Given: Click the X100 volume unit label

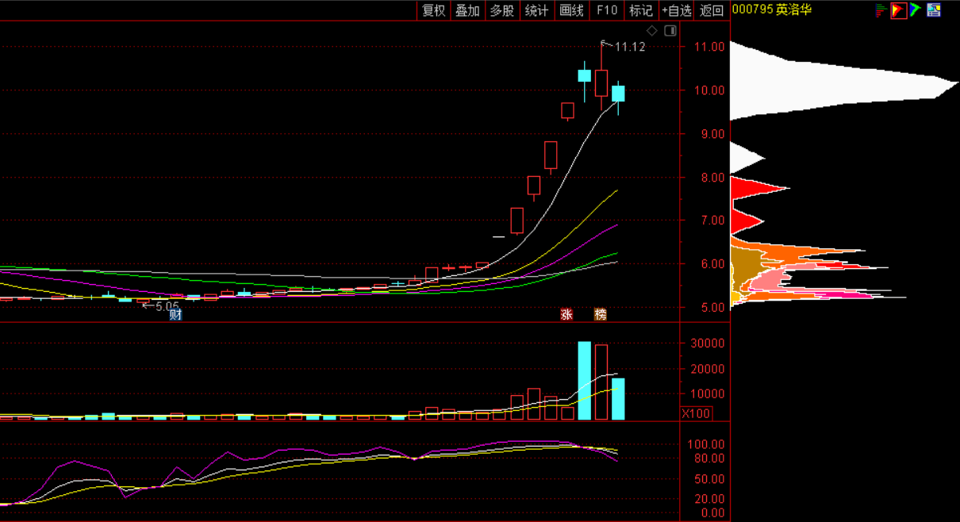Looking at the screenshot, I should [697, 413].
